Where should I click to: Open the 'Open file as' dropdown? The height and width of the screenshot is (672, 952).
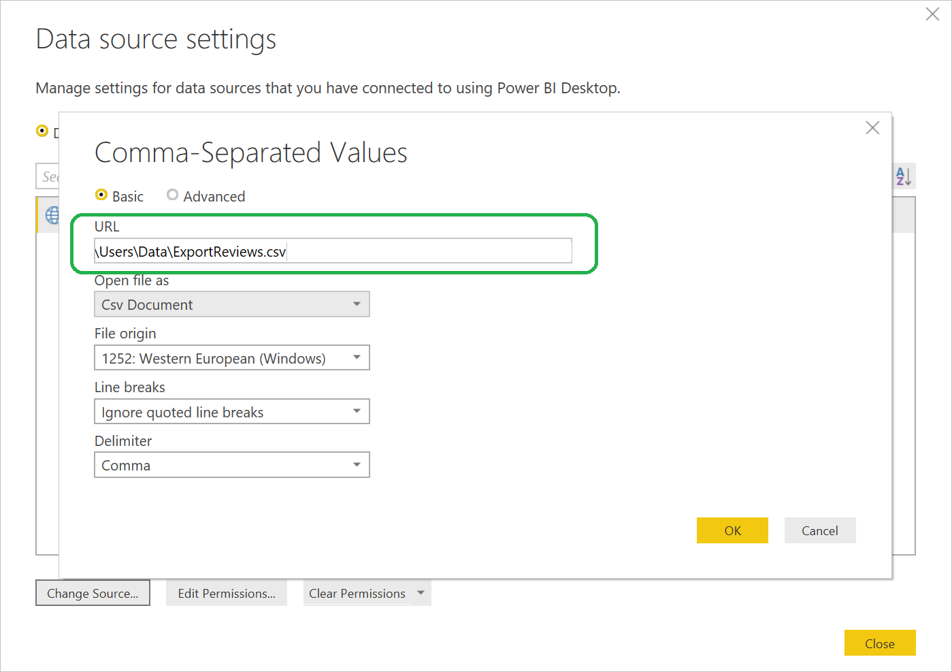click(357, 304)
